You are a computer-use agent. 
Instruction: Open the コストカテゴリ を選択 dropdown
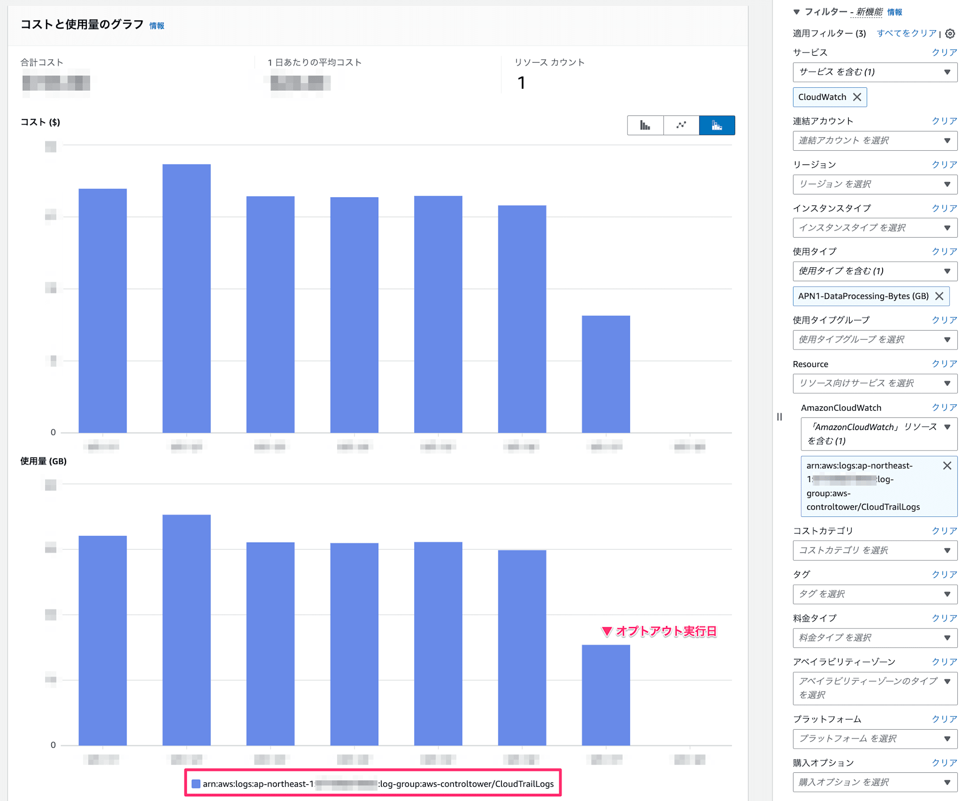[875, 550]
